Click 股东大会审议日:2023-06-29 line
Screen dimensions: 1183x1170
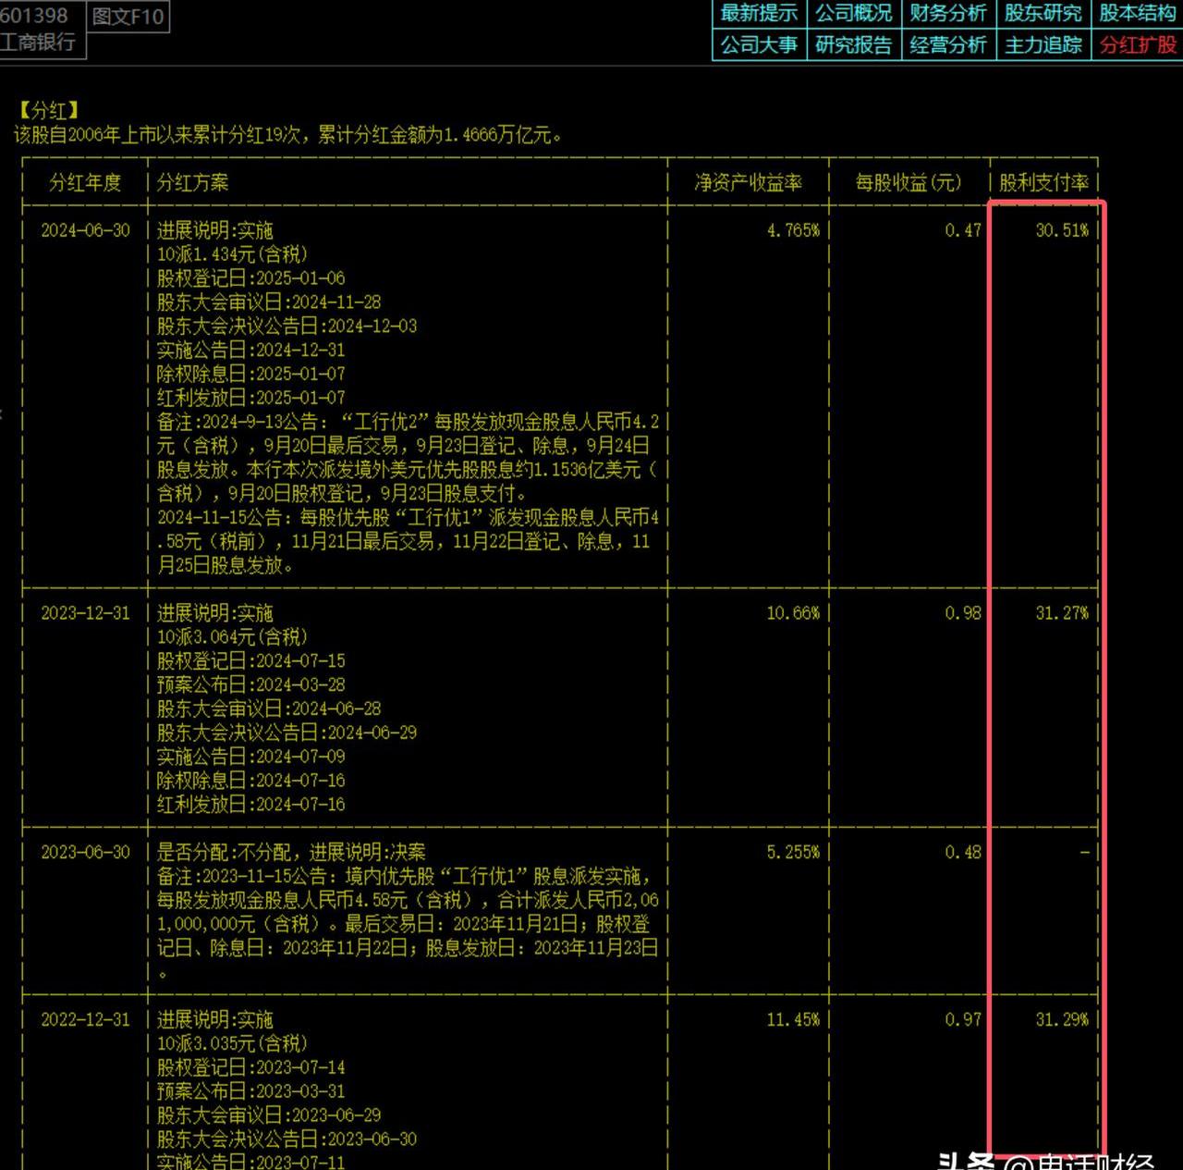269,1115
